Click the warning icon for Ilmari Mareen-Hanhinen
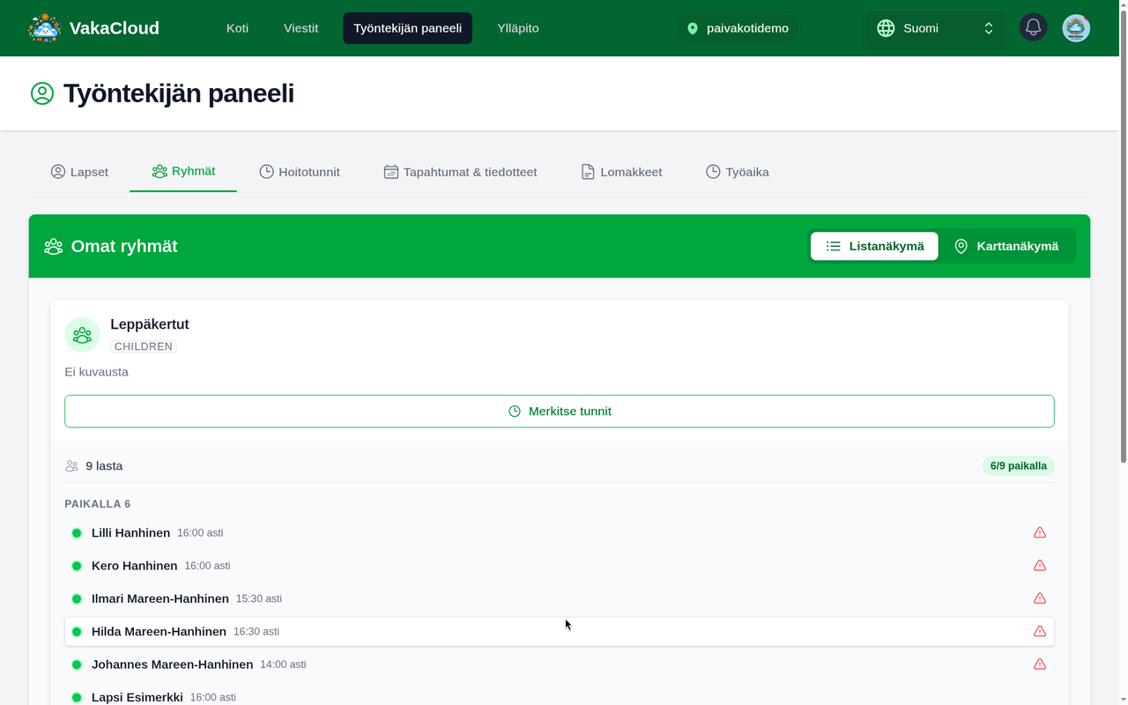Viewport: 1128px width, 705px height. [1040, 598]
